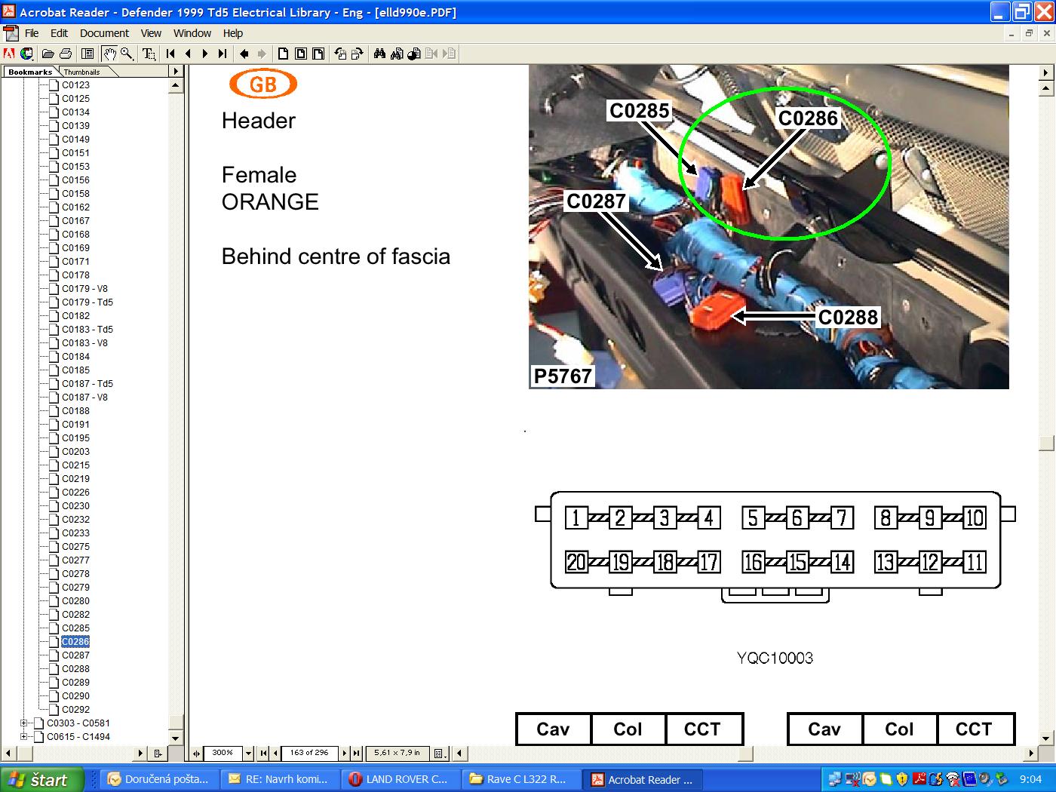Switch to the Thumbnails tab
The height and width of the screenshot is (792, 1056).
point(81,72)
